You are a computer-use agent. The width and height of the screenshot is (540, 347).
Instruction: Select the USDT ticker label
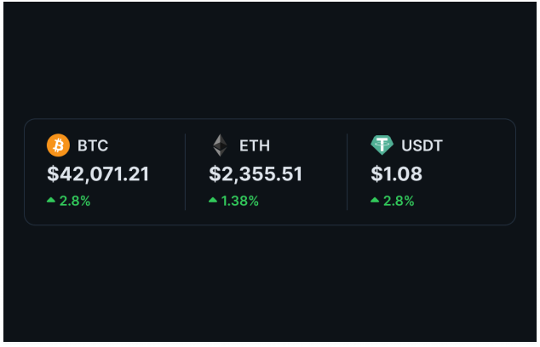click(422, 145)
